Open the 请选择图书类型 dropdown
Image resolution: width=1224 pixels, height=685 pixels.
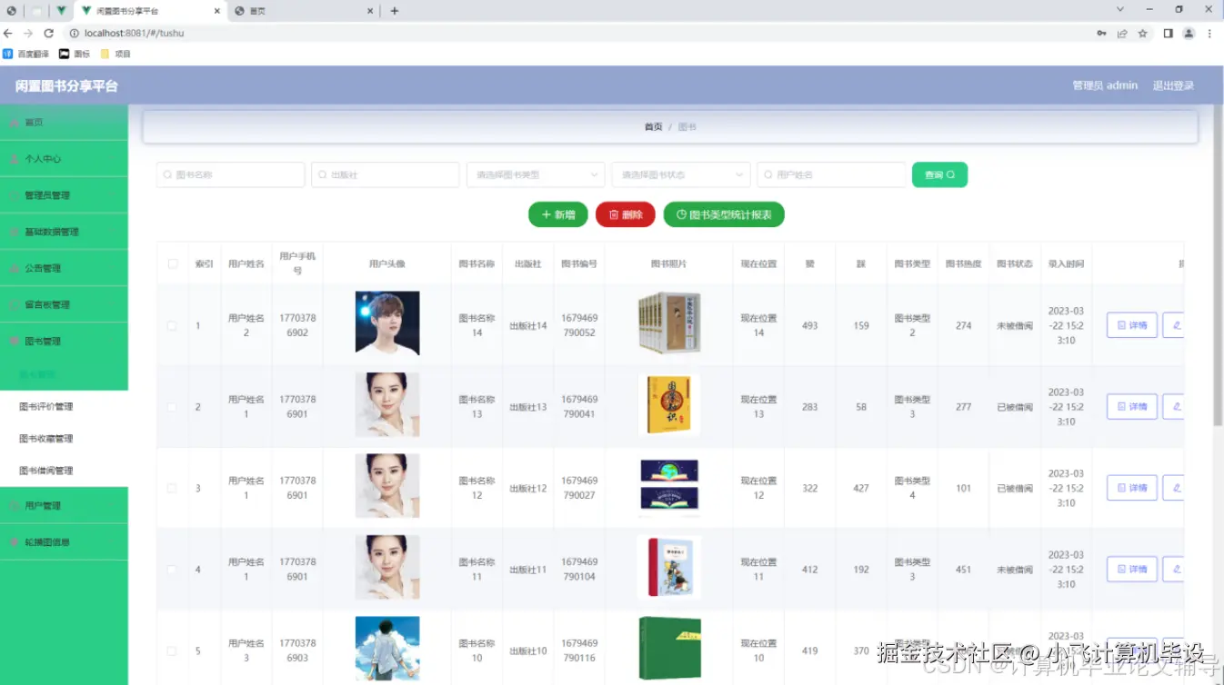[536, 174]
